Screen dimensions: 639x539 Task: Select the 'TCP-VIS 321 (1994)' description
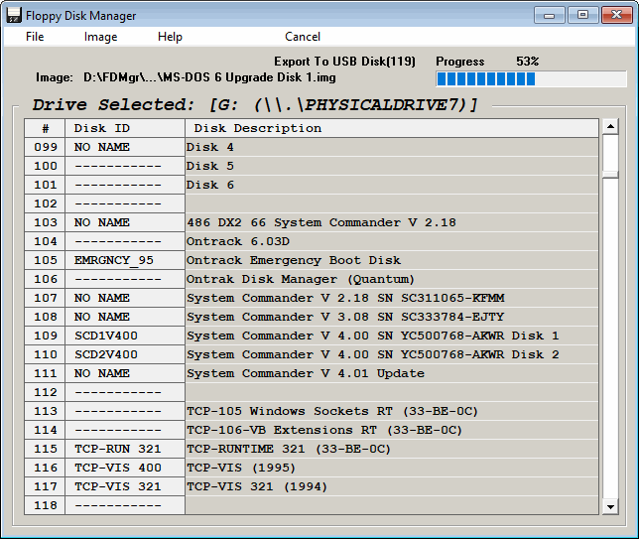coord(392,486)
